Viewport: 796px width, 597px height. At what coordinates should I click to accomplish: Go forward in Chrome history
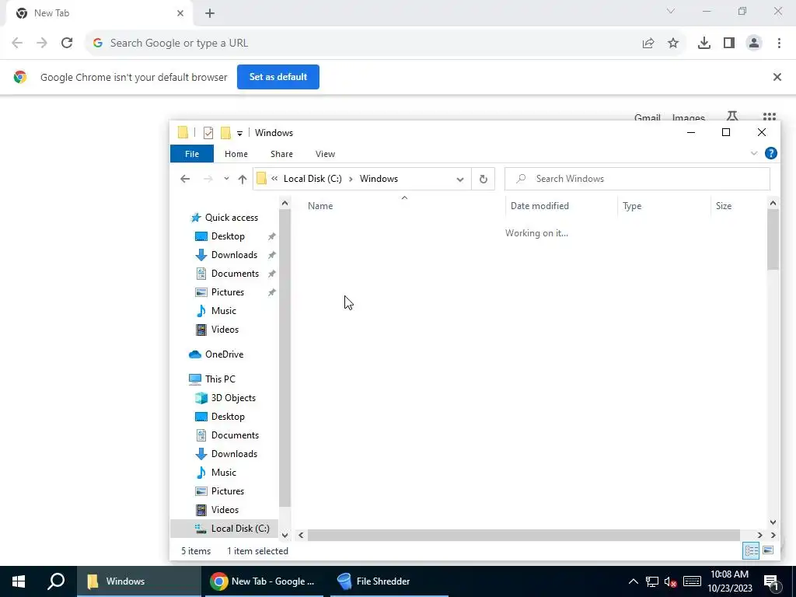[x=42, y=44]
